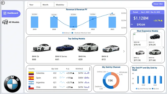Select the 2021 revenue bar
Image resolution: width=167 pixels, height=94 pixels.
coord(73,22)
